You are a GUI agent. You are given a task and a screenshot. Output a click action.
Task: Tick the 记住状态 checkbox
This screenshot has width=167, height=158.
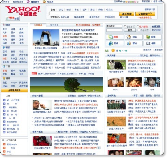coord(139,30)
